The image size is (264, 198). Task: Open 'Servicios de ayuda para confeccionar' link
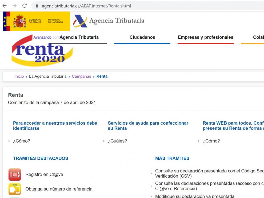(148, 126)
